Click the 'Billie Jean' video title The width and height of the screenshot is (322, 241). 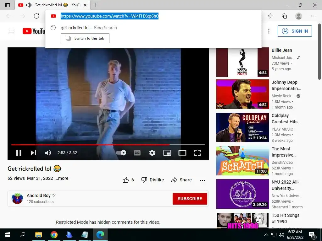(282, 50)
